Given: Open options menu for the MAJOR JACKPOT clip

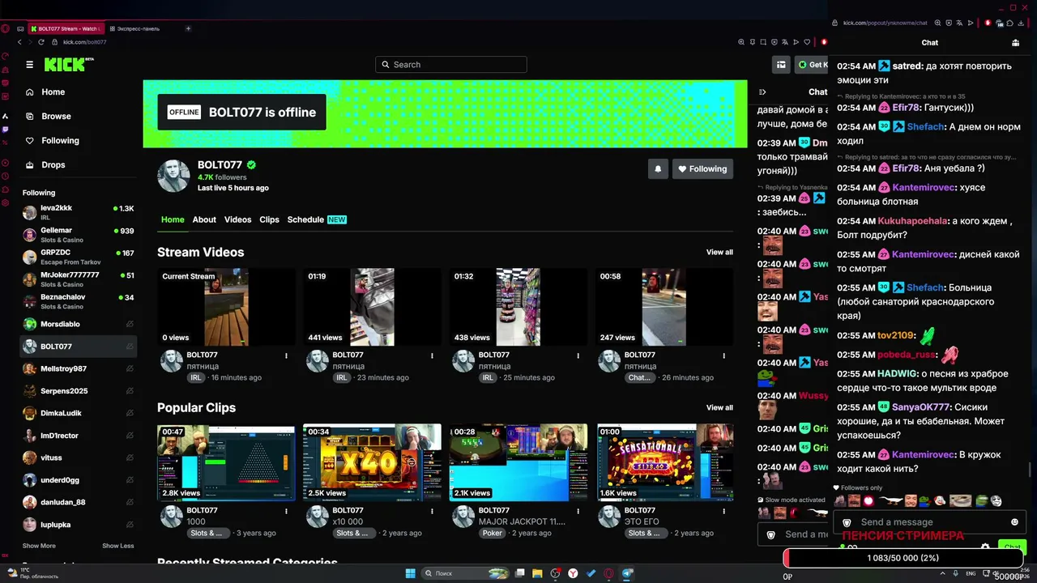Looking at the screenshot, I should coord(578,511).
